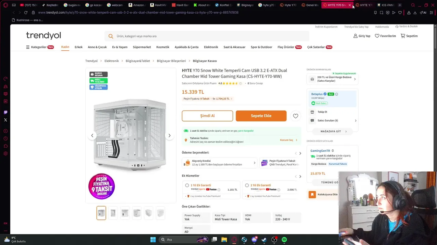Show next product image with right arrow
The image size is (437, 245).
click(169, 135)
